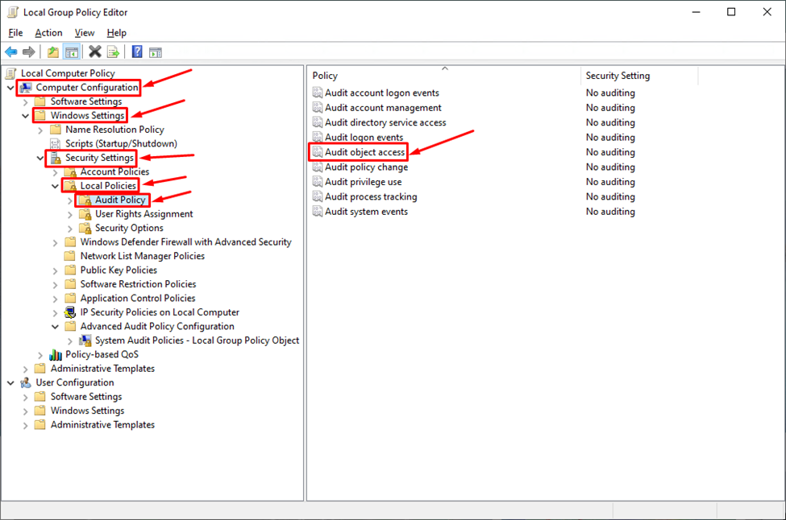
Task: Open the Help toolbar icon
Action: [137, 52]
